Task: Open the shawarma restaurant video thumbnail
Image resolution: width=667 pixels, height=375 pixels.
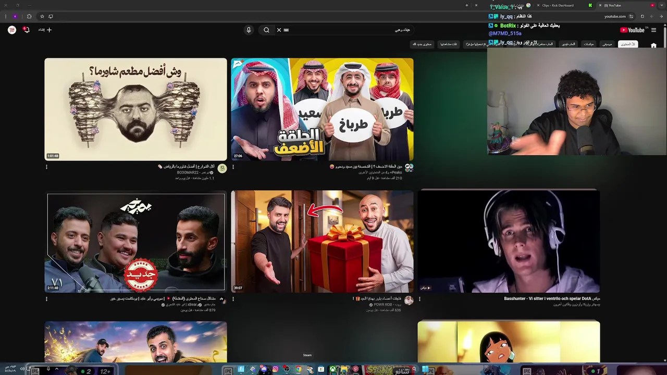Action: [x=135, y=109]
